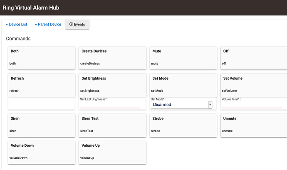
Task: Click the Set Volume command tile
Action: click(x=254, y=85)
